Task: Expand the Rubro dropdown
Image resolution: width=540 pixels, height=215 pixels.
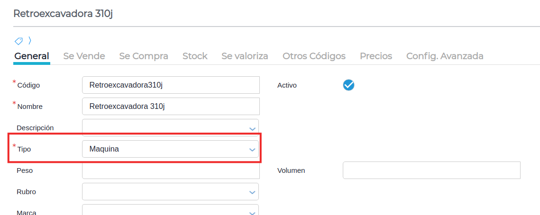Action: 252,192
